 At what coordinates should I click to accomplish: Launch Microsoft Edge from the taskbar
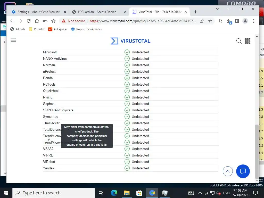pyautogui.click(x=114, y=193)
